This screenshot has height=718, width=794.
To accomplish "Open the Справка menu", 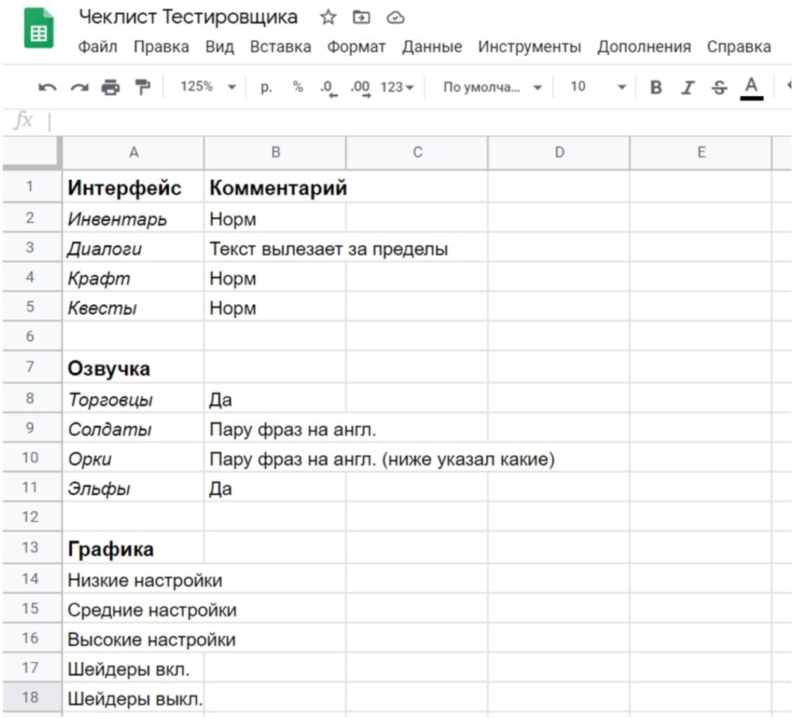I will click(x=739, y=47).
